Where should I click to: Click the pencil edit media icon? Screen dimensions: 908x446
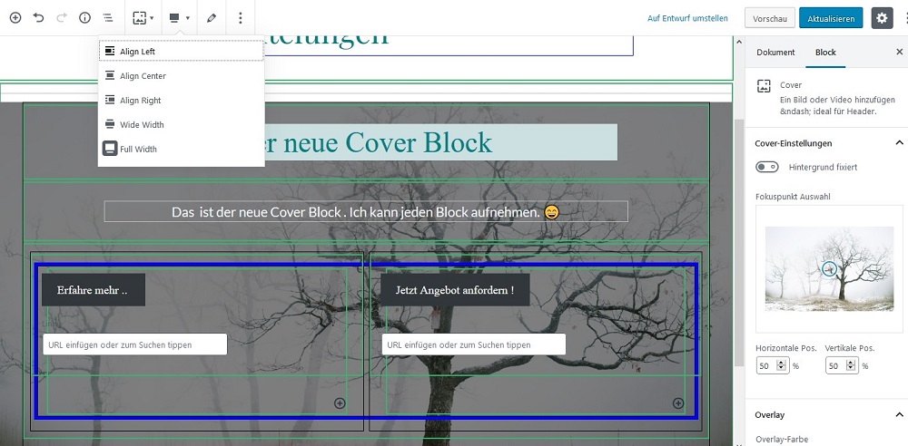tap(212, 18)
